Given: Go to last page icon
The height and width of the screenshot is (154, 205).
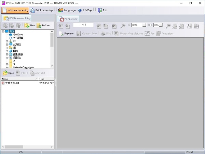Looking at the screenshot, I should click(x=106, y=26).
